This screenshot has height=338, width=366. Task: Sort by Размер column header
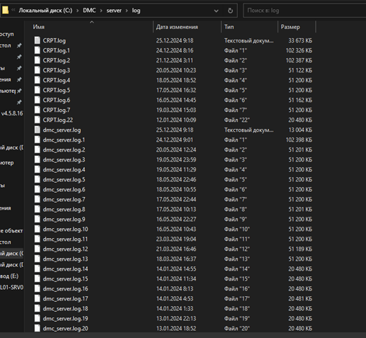point(290,27)
